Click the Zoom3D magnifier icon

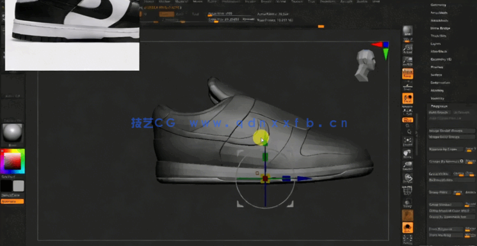[x=408, y=165]
